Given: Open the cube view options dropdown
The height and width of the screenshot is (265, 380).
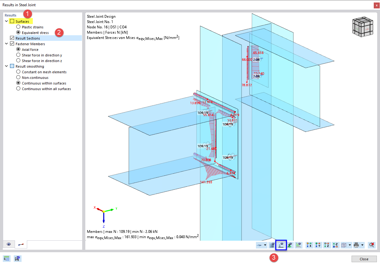Looking at the screenshot, I should (x=349, y=245).
